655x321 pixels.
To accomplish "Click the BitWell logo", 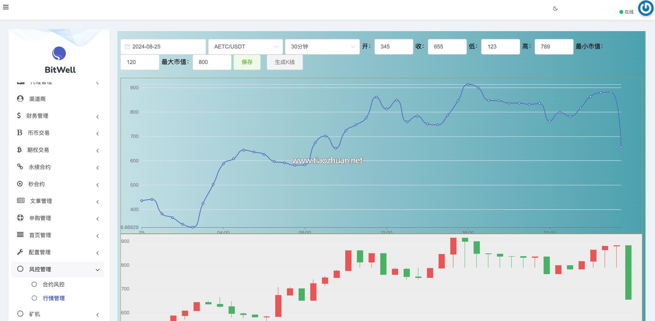I will click(59, 54).
